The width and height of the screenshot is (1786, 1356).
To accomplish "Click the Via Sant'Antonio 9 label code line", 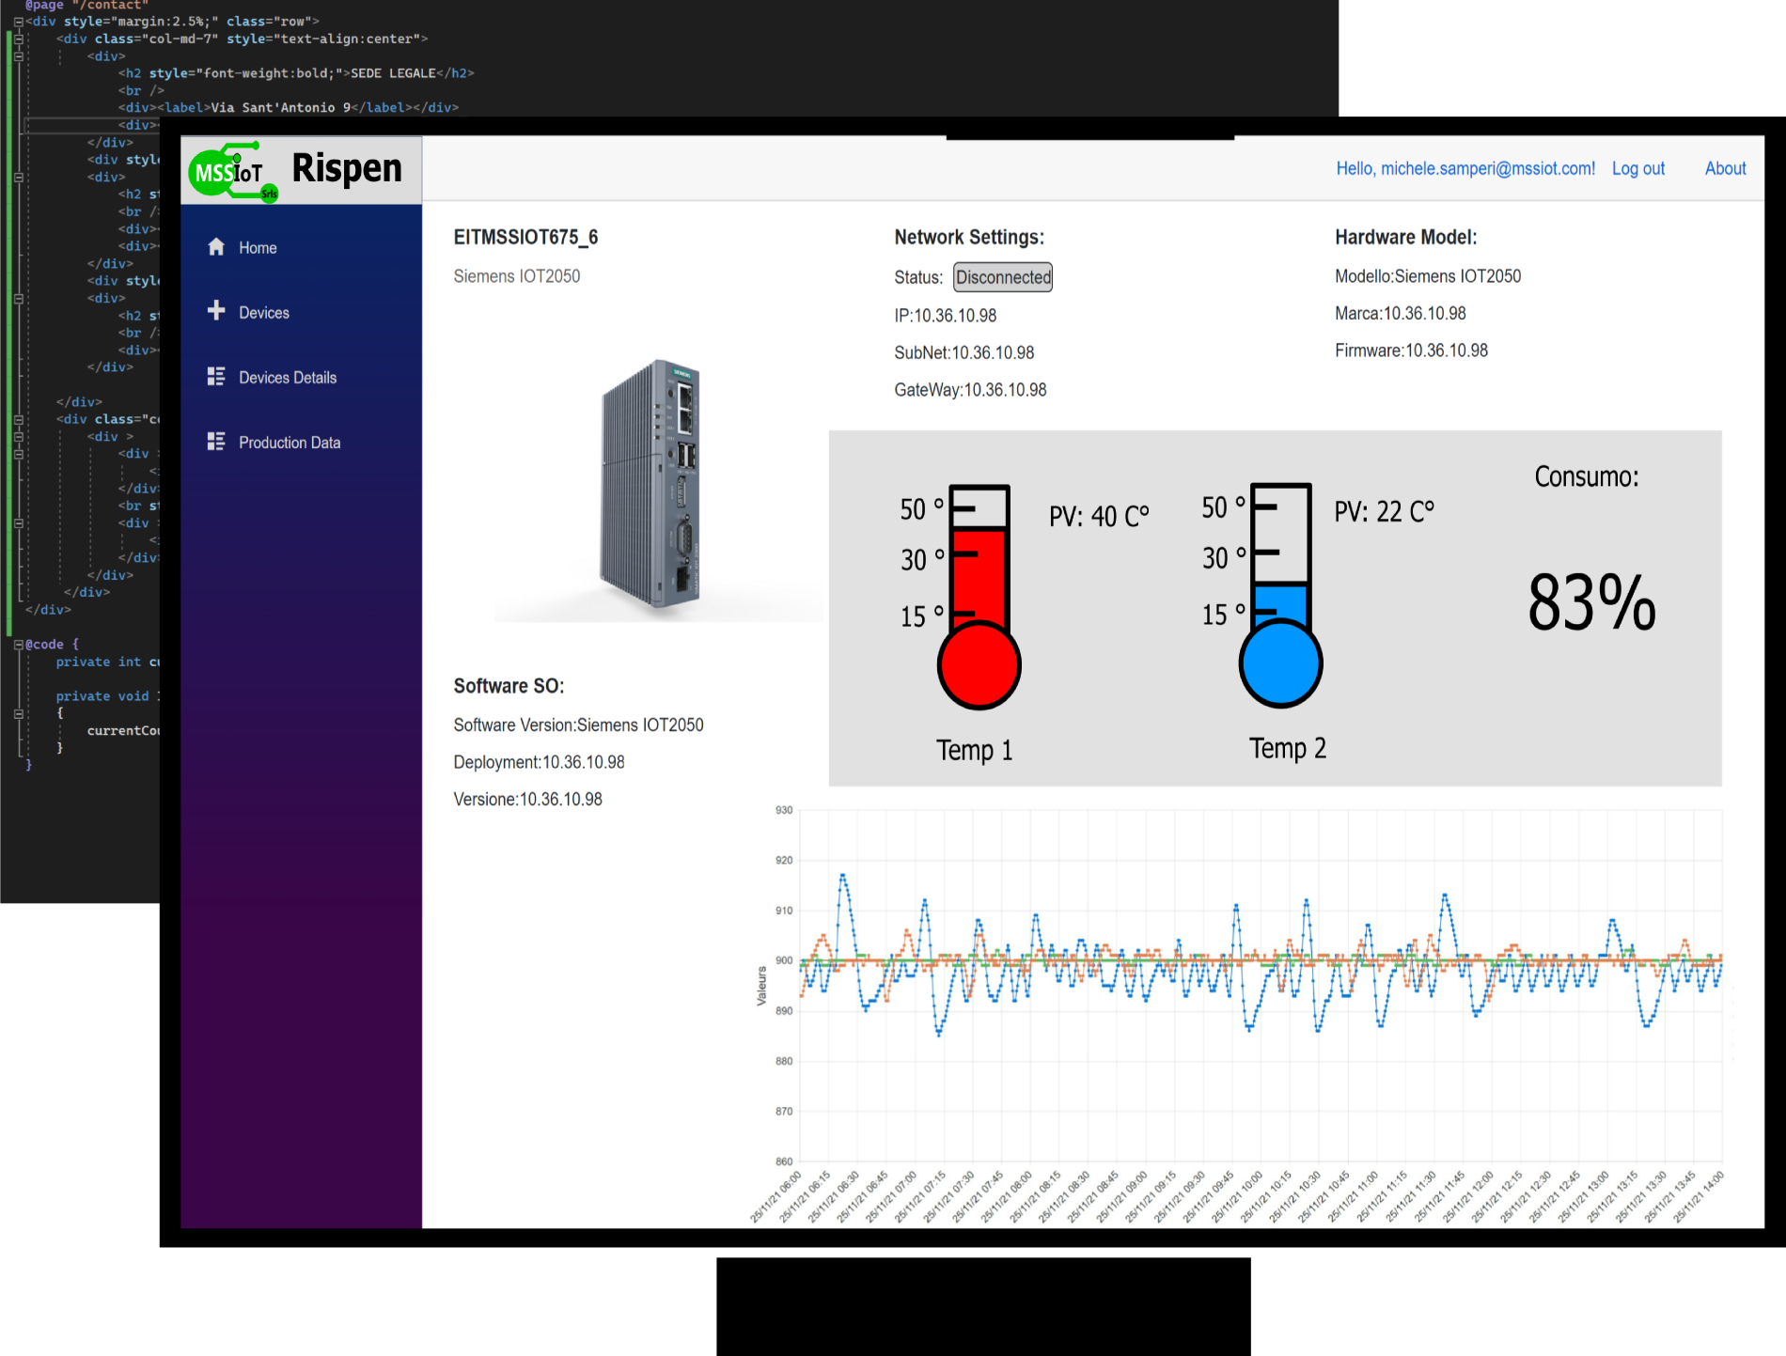I will tap(289, 108).
